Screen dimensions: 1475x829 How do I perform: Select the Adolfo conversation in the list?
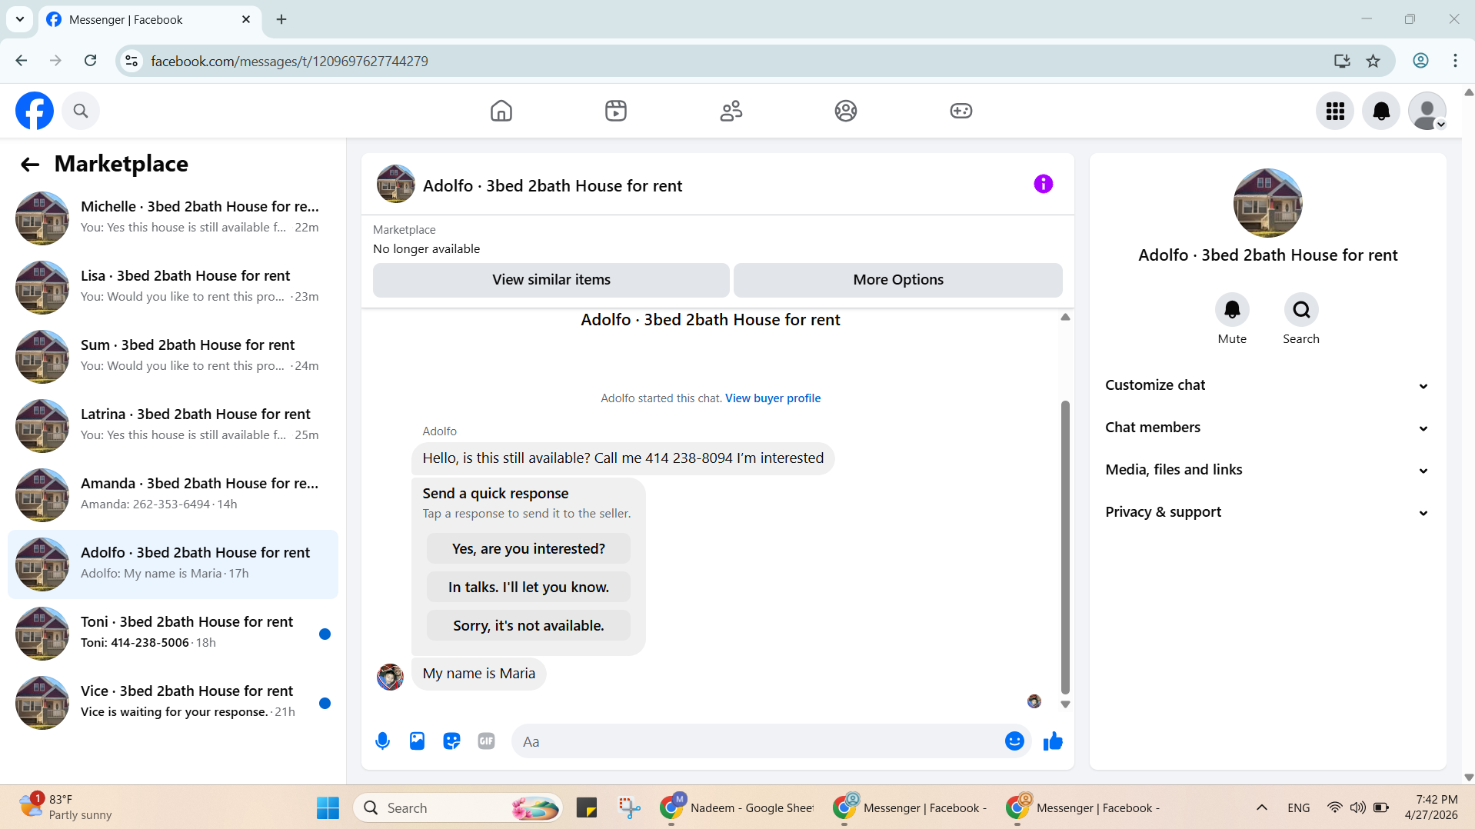(x=173, y=564)
